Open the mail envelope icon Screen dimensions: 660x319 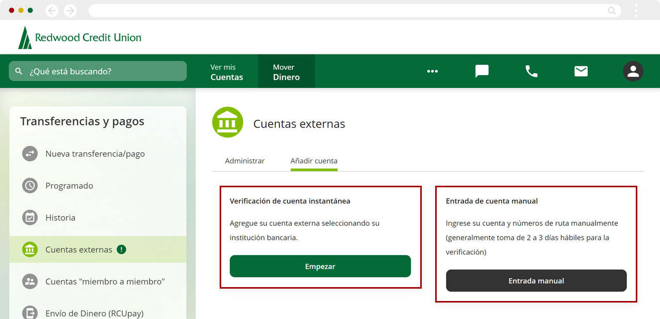pyautogui.click(x=581, y=72)
